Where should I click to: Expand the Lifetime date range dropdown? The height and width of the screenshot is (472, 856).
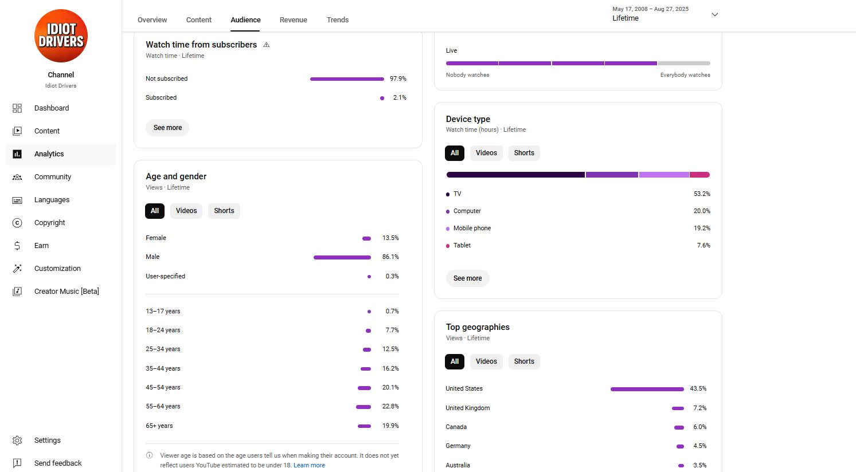[x=714, y=14]
